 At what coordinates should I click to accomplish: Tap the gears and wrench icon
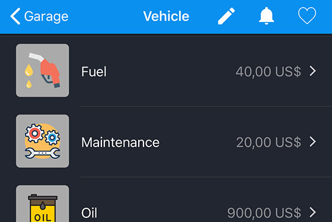coord(42,141)
